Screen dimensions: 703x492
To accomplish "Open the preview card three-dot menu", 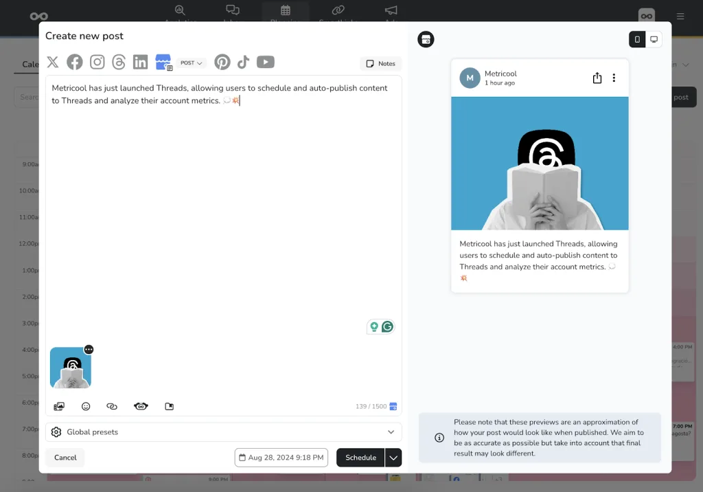I will click(614, 78).
